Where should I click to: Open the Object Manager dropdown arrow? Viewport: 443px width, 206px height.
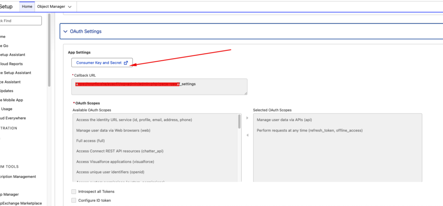70,6
